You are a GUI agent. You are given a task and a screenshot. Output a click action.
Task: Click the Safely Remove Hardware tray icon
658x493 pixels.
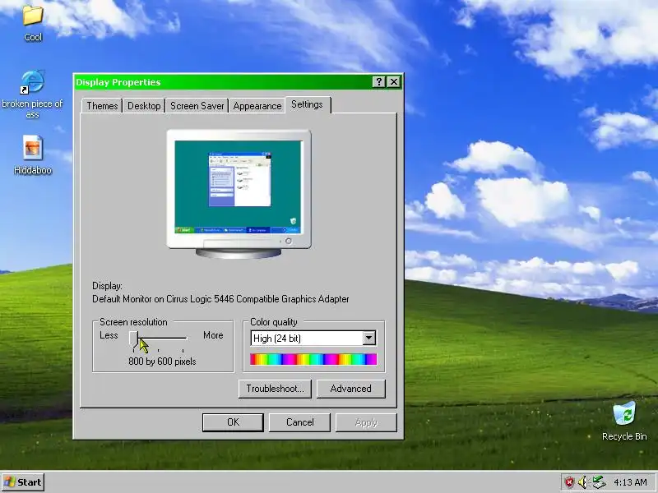tap(599, 482)
